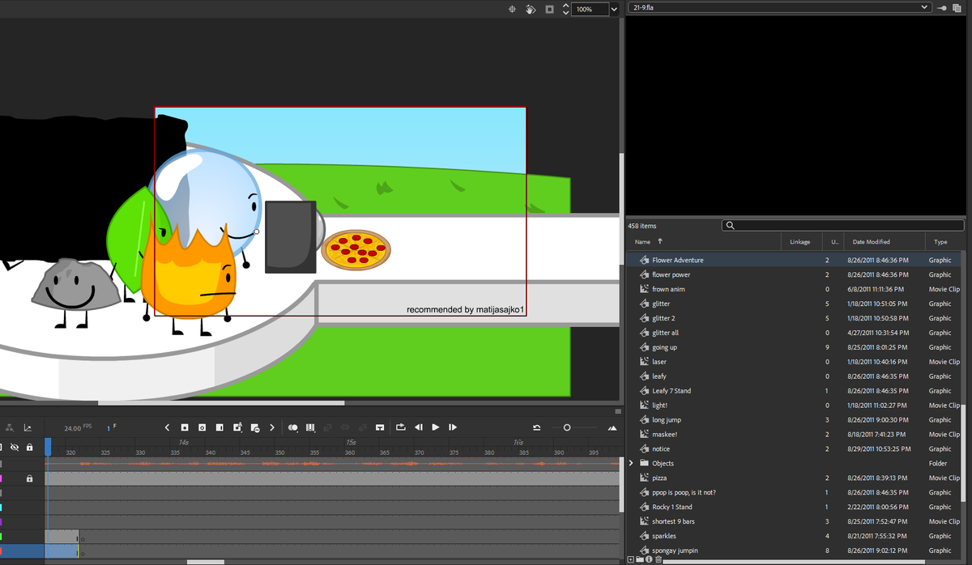
Task: Enable Edit Multiple Frames mode
Action: pos(310,427)
